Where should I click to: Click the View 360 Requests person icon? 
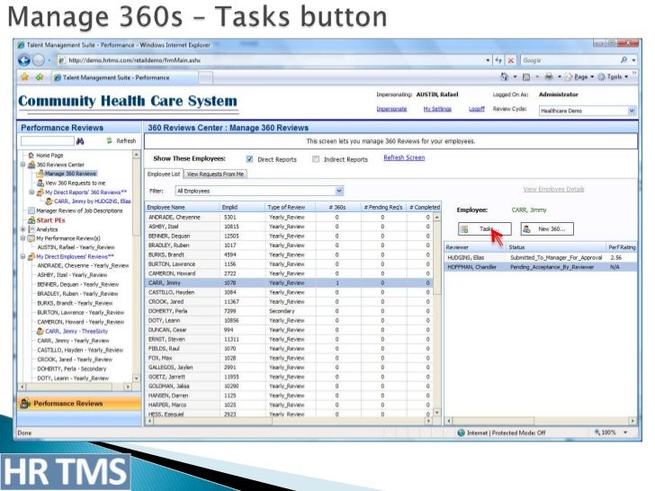[x=40, y=183]
